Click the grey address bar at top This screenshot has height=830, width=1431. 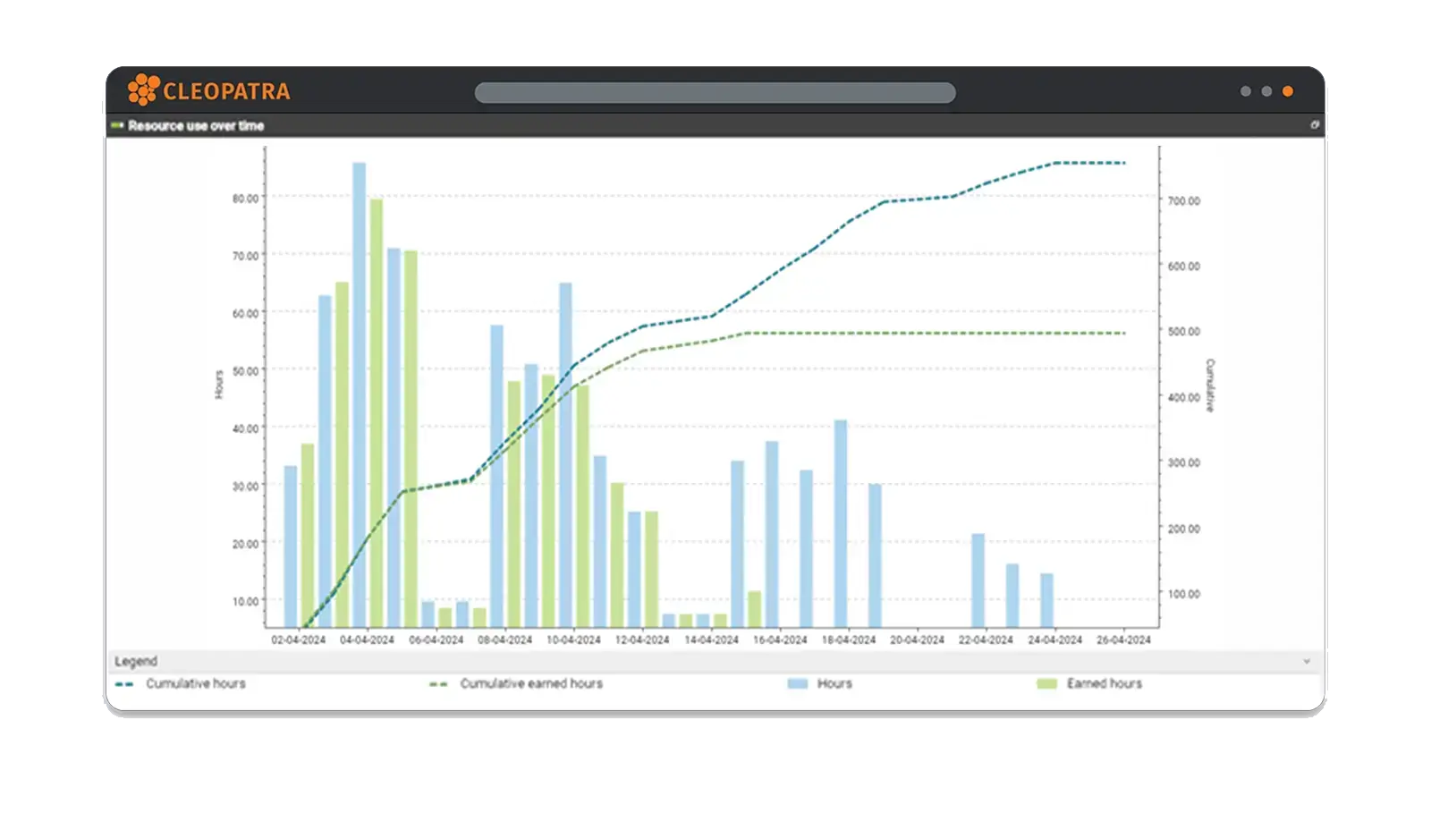click(715, 93)
